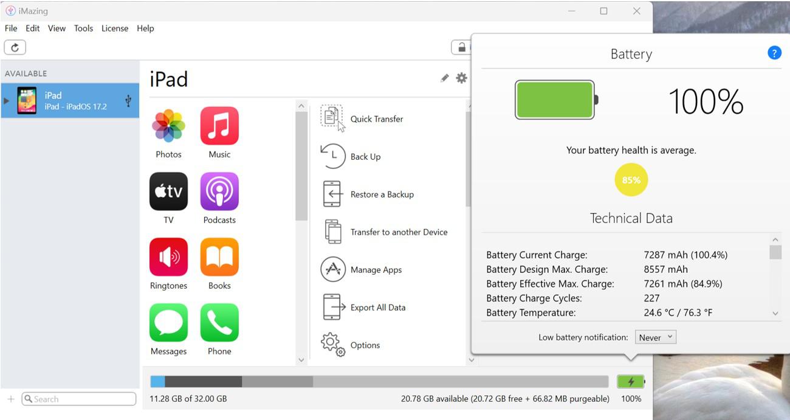Click the iMazing app logo in title bar

click(x=10, y=10)
